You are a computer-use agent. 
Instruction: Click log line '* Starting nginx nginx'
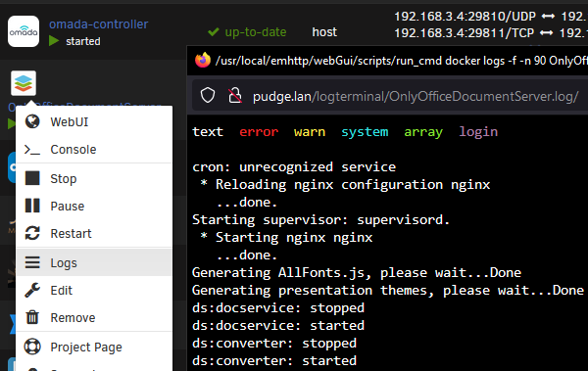tap(286, 237)
